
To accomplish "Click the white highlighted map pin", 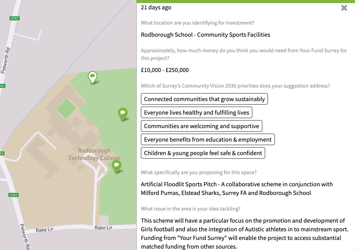I will coord(92,77).
